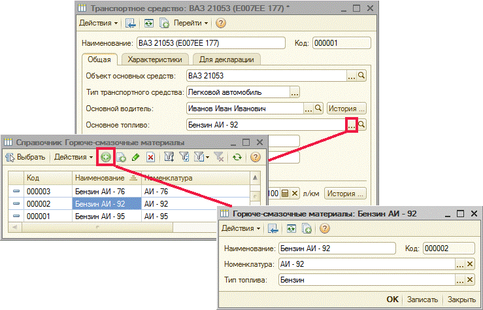
Task: Click the green Add item icon
Action: [105, 157]
